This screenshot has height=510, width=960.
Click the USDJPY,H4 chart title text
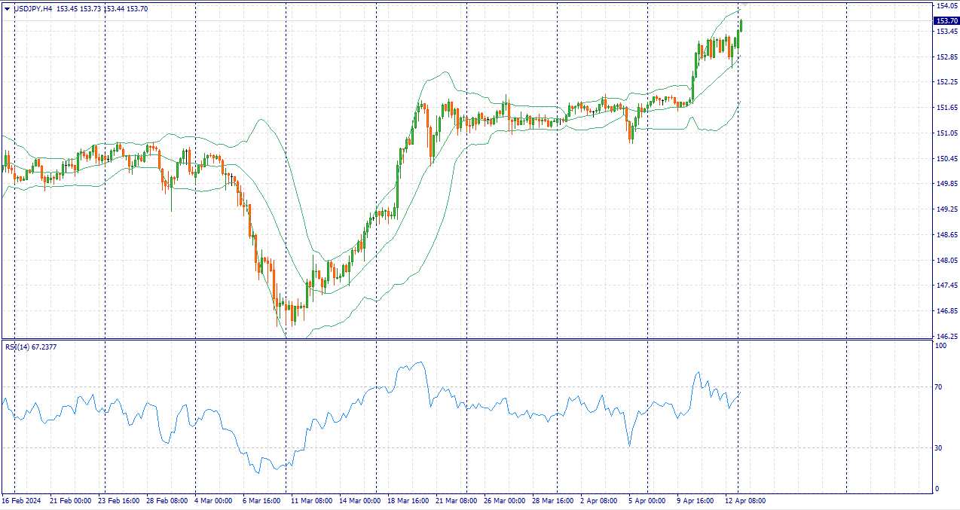[33, 9]
